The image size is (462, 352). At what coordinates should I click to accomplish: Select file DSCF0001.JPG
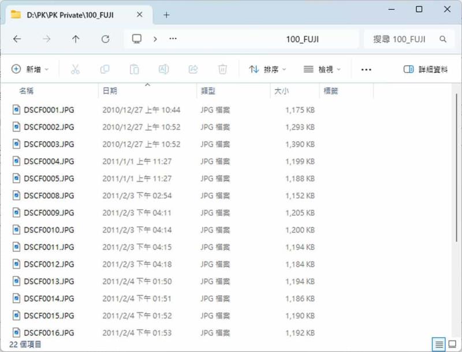[x=49, y=110]
